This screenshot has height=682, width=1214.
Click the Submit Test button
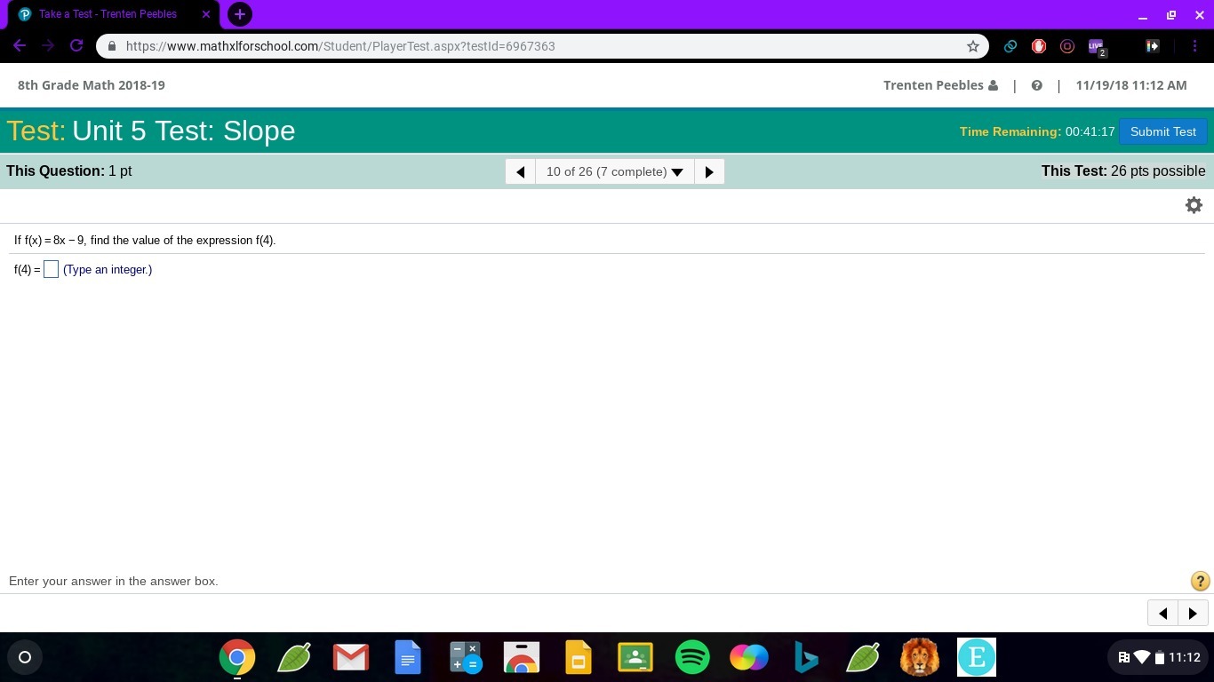tap(1162, 131)
